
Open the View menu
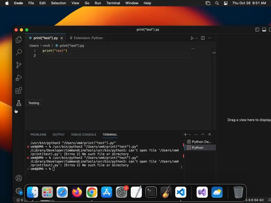(x=75, y=3)
